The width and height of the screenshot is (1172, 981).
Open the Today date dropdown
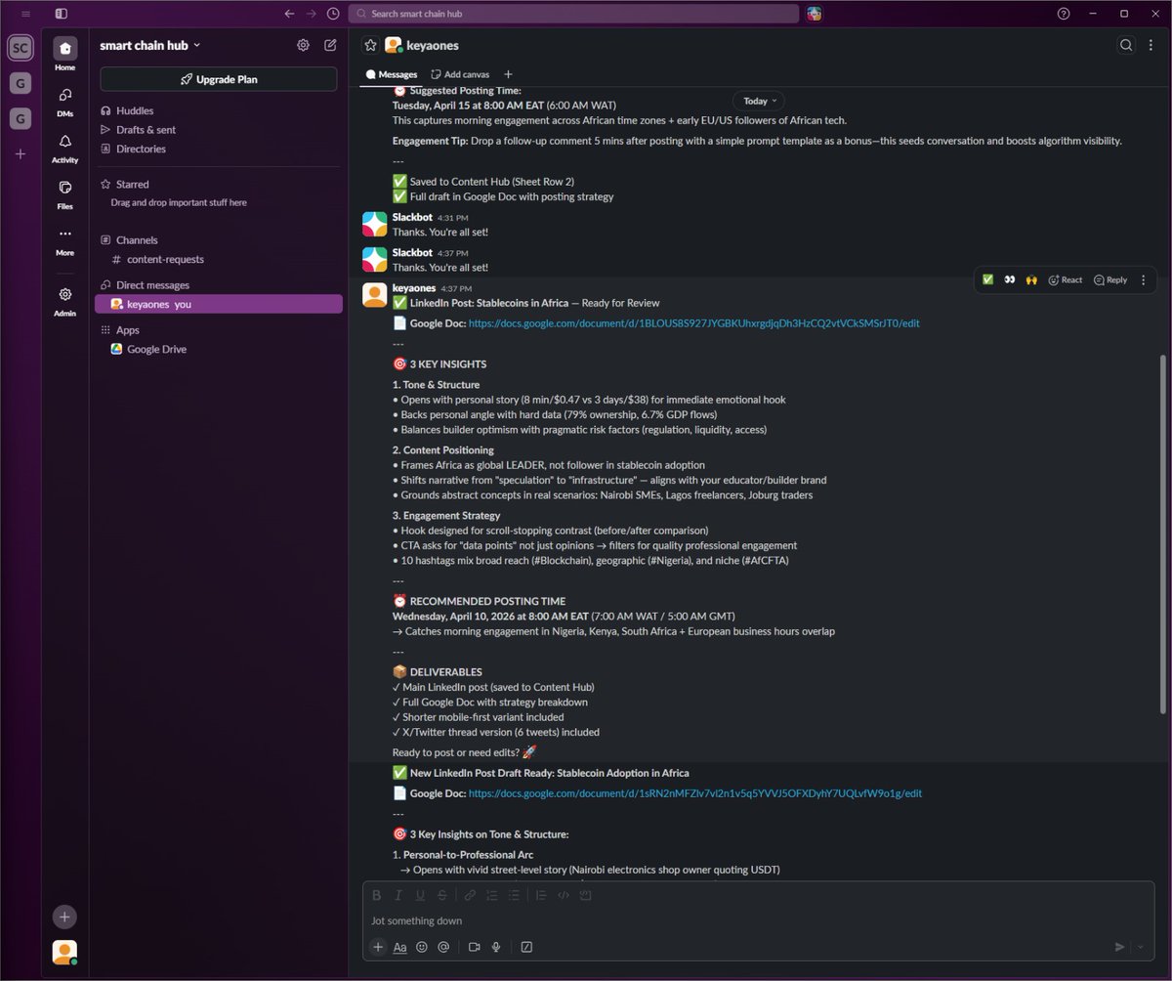759,101
